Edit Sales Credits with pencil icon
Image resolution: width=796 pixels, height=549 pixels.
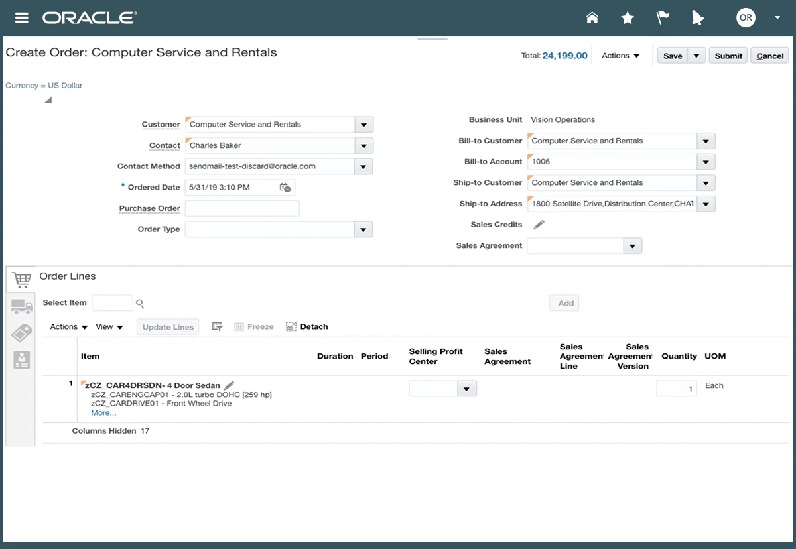coord(539,225)
